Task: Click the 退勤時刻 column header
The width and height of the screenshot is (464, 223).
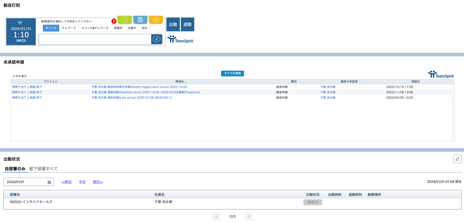Action: [x=355, y=195]
